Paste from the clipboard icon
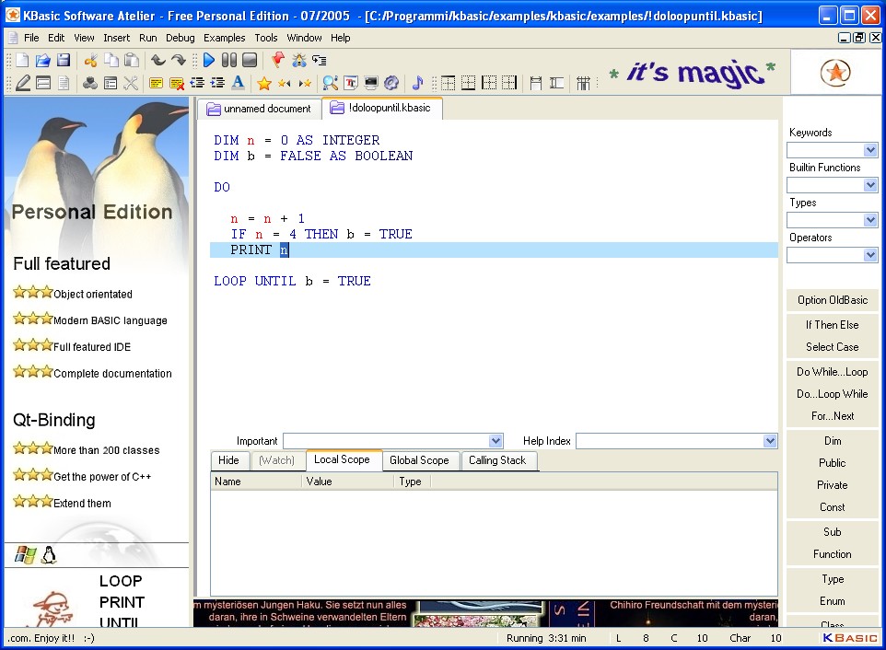 click(132, 61)
